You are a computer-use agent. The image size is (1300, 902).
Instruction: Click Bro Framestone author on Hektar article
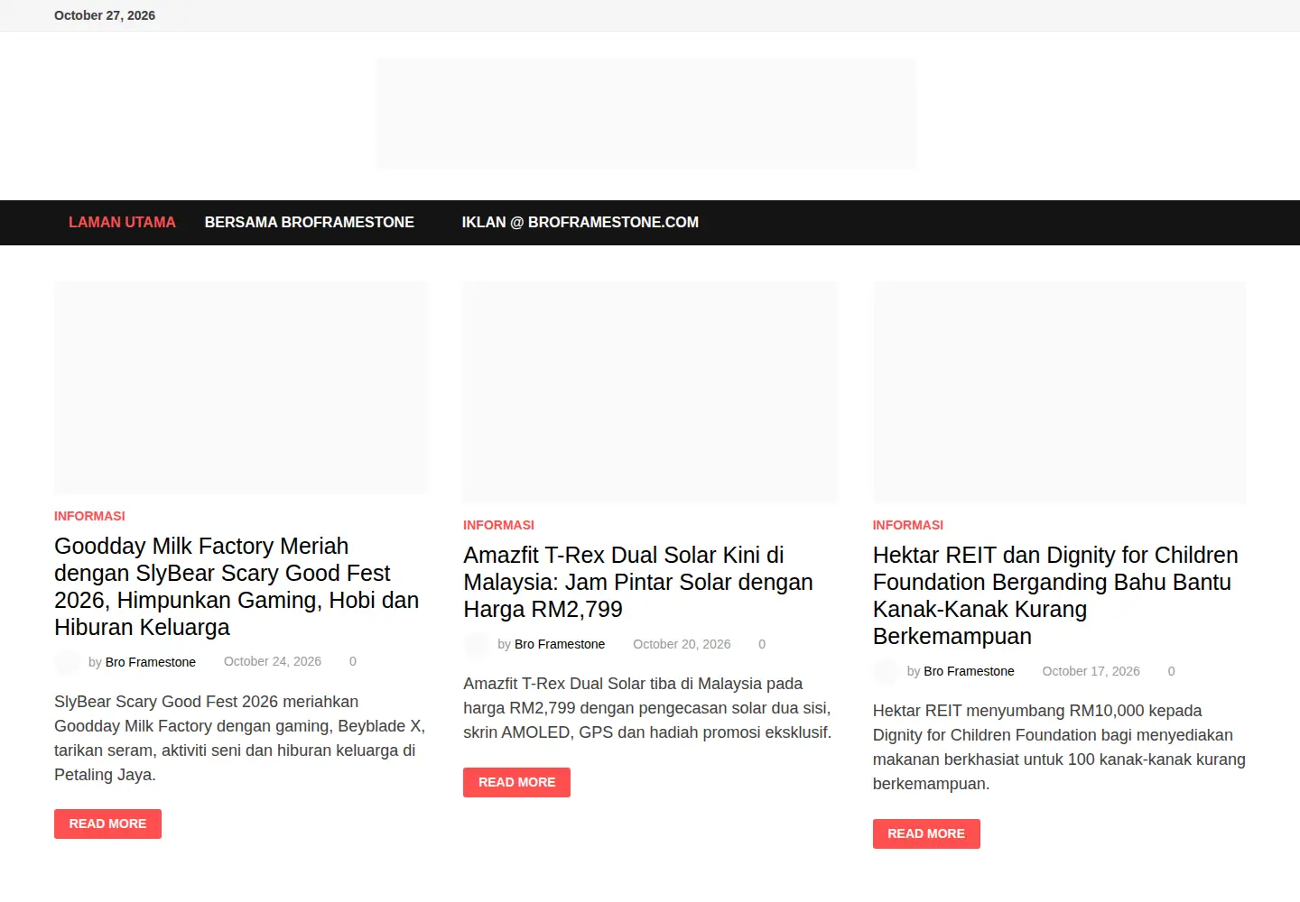coord(969,671)
